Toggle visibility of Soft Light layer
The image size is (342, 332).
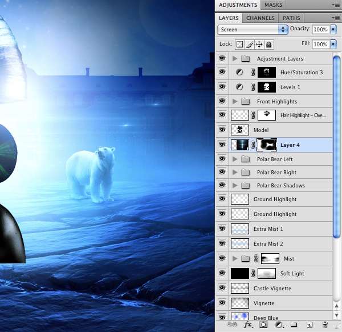click(222, 273)
